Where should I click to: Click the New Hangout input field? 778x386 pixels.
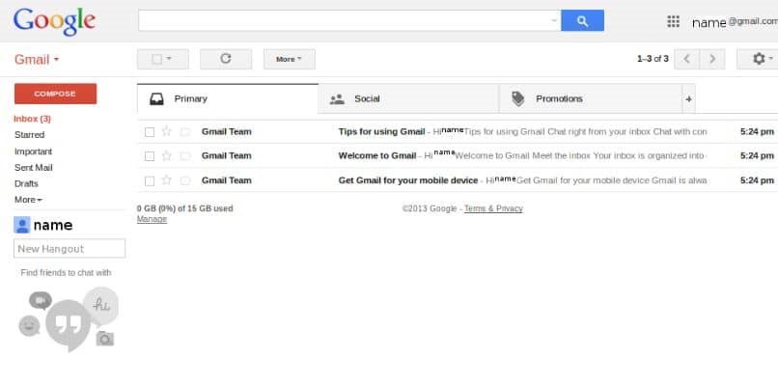(x=69, y=249)
